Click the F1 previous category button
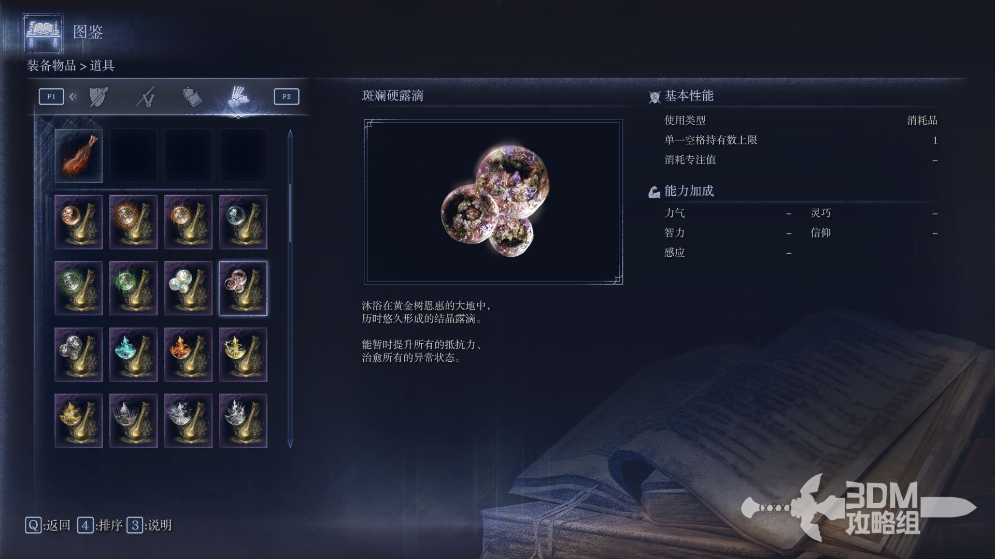 51,96
